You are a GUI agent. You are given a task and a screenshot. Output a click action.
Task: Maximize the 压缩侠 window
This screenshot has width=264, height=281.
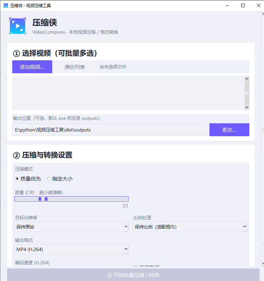[243, 5]
